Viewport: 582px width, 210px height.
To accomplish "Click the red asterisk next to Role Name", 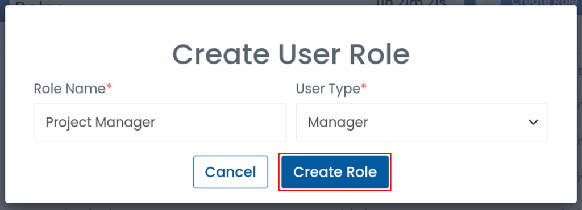I will 109,87.
